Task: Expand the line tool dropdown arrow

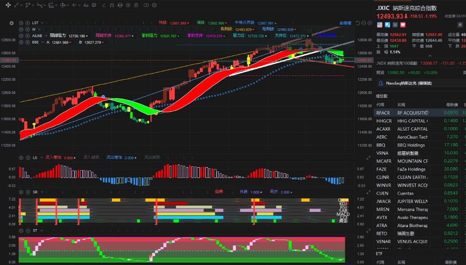Action: (22, 5)
